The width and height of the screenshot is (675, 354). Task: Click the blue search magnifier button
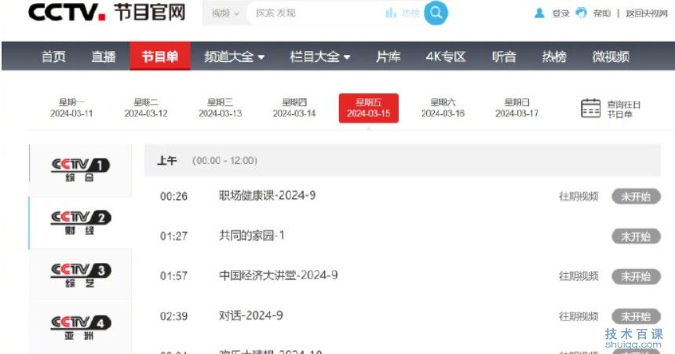tap(436, 13)
